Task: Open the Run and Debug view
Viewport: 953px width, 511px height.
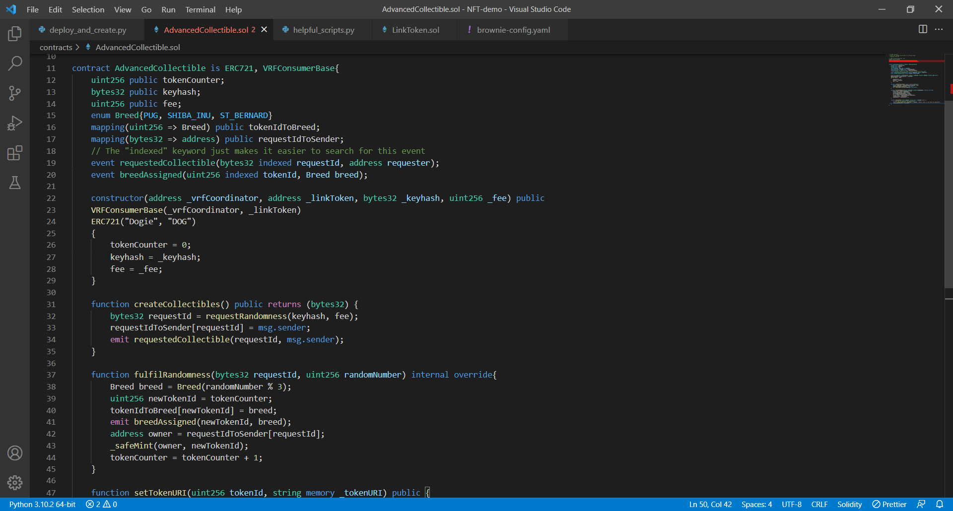Action: pyautogui.click(x=15, y=123)
